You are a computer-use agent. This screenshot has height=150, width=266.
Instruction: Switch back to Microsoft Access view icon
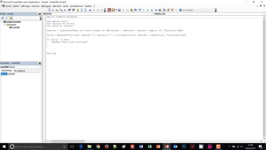[109, 10]
